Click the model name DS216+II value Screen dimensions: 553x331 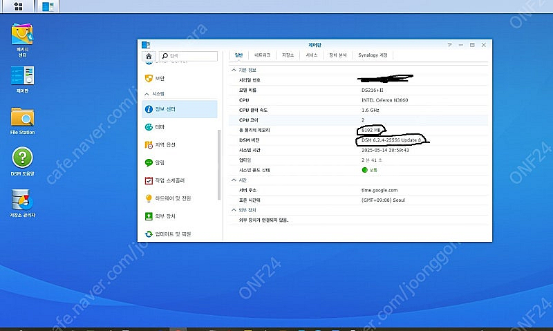tap(373, 91)
